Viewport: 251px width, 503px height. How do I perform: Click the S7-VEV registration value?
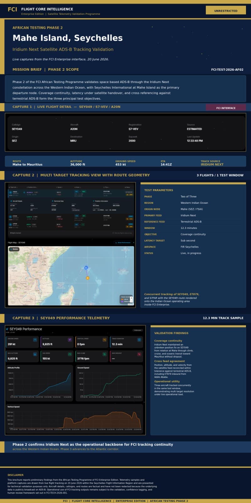click(133, 129)
